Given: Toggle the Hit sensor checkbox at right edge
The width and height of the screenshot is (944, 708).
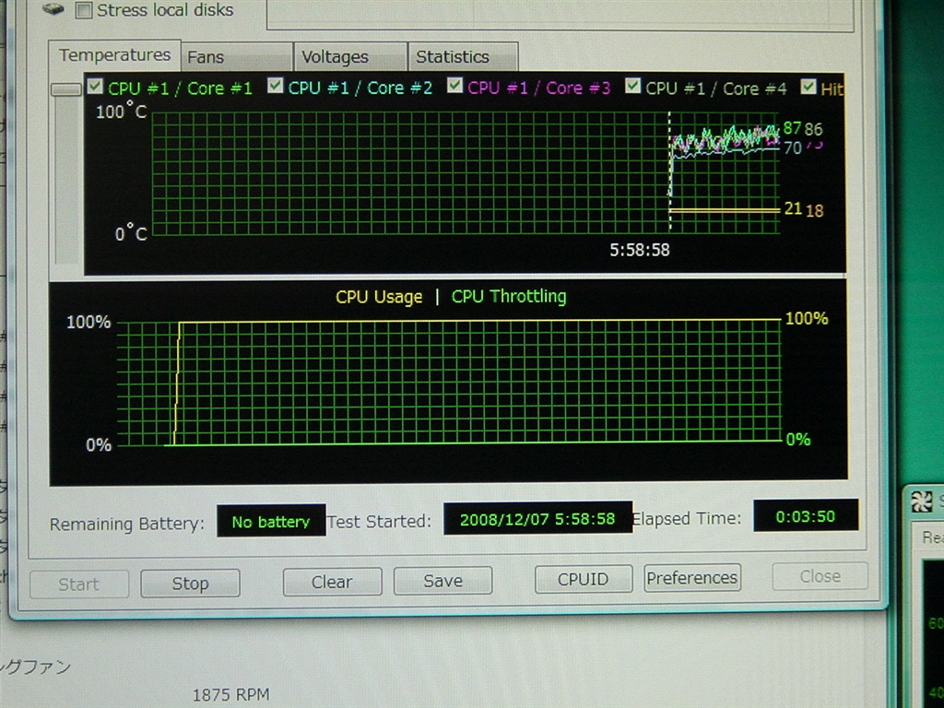Looking at the screenshot, I should coord(808,87).
